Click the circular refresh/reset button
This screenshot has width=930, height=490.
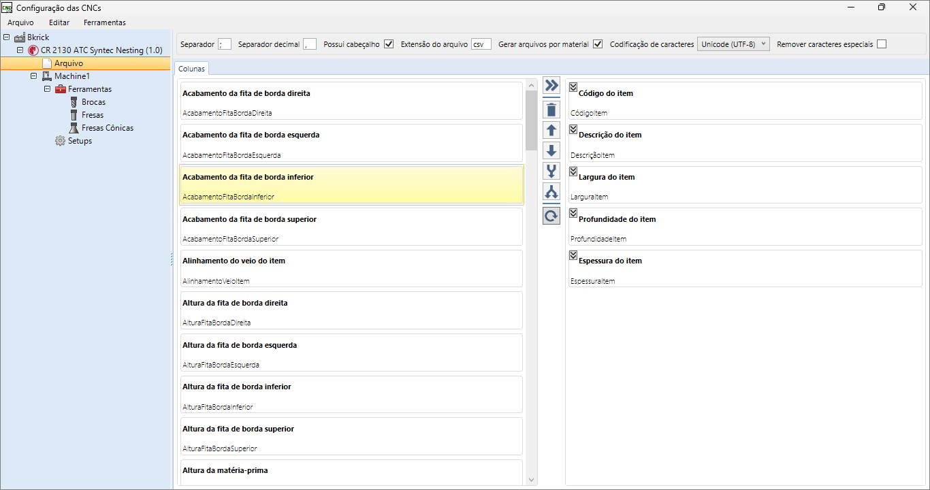pos(551,216)
